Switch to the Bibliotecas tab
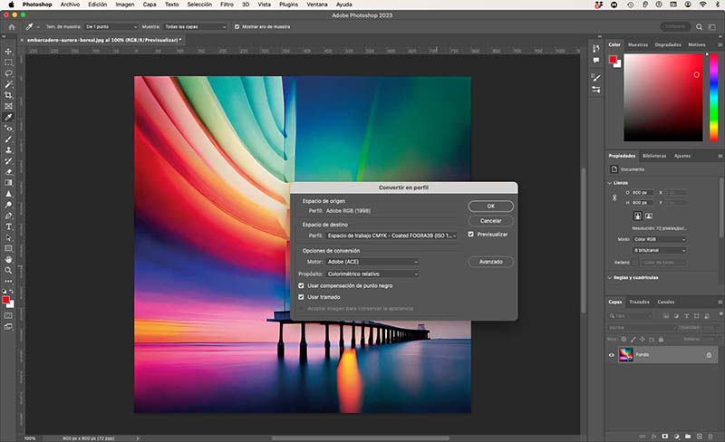Image resolution: width=725 pixels, height=442 pixels. 654,156
